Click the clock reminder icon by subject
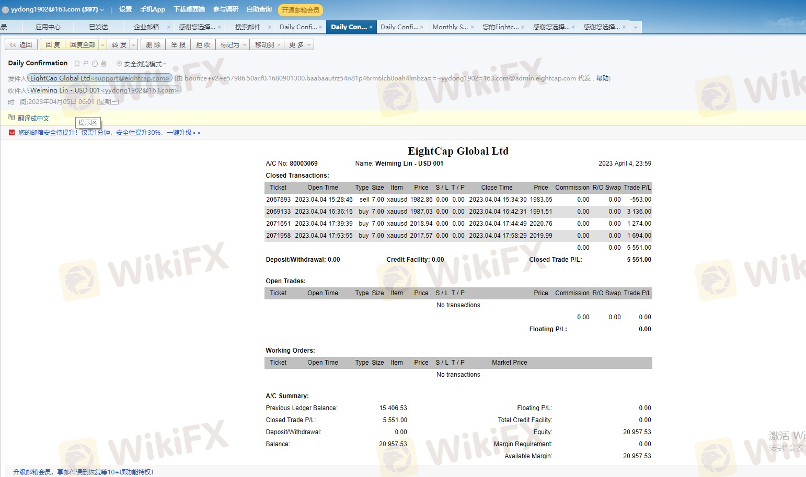The height and width of the screenshot is (477, 806). point(95,64)
